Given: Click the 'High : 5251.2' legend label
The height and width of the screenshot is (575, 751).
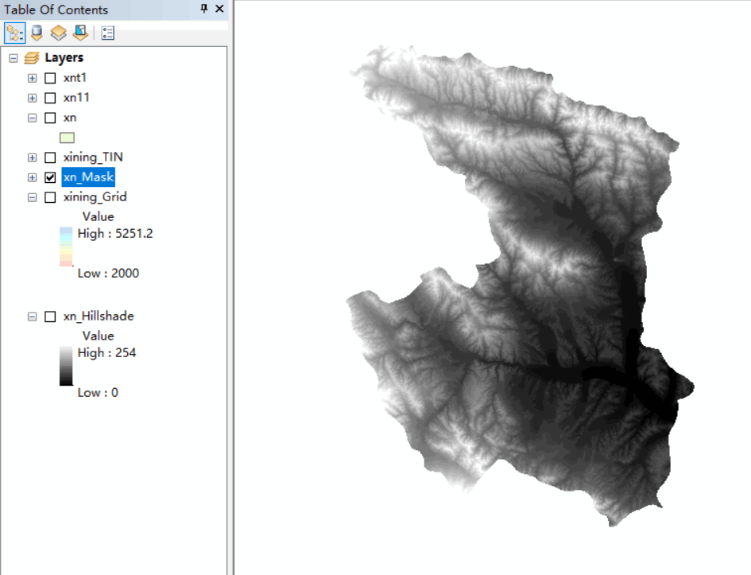Looking at the screenshot, I should (115, 233).
